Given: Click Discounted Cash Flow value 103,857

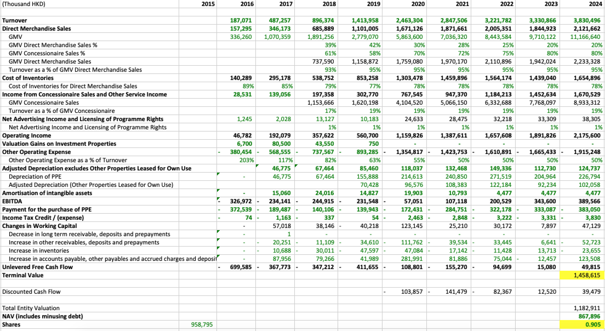Looking at the screenshot, I should (412, 292).
